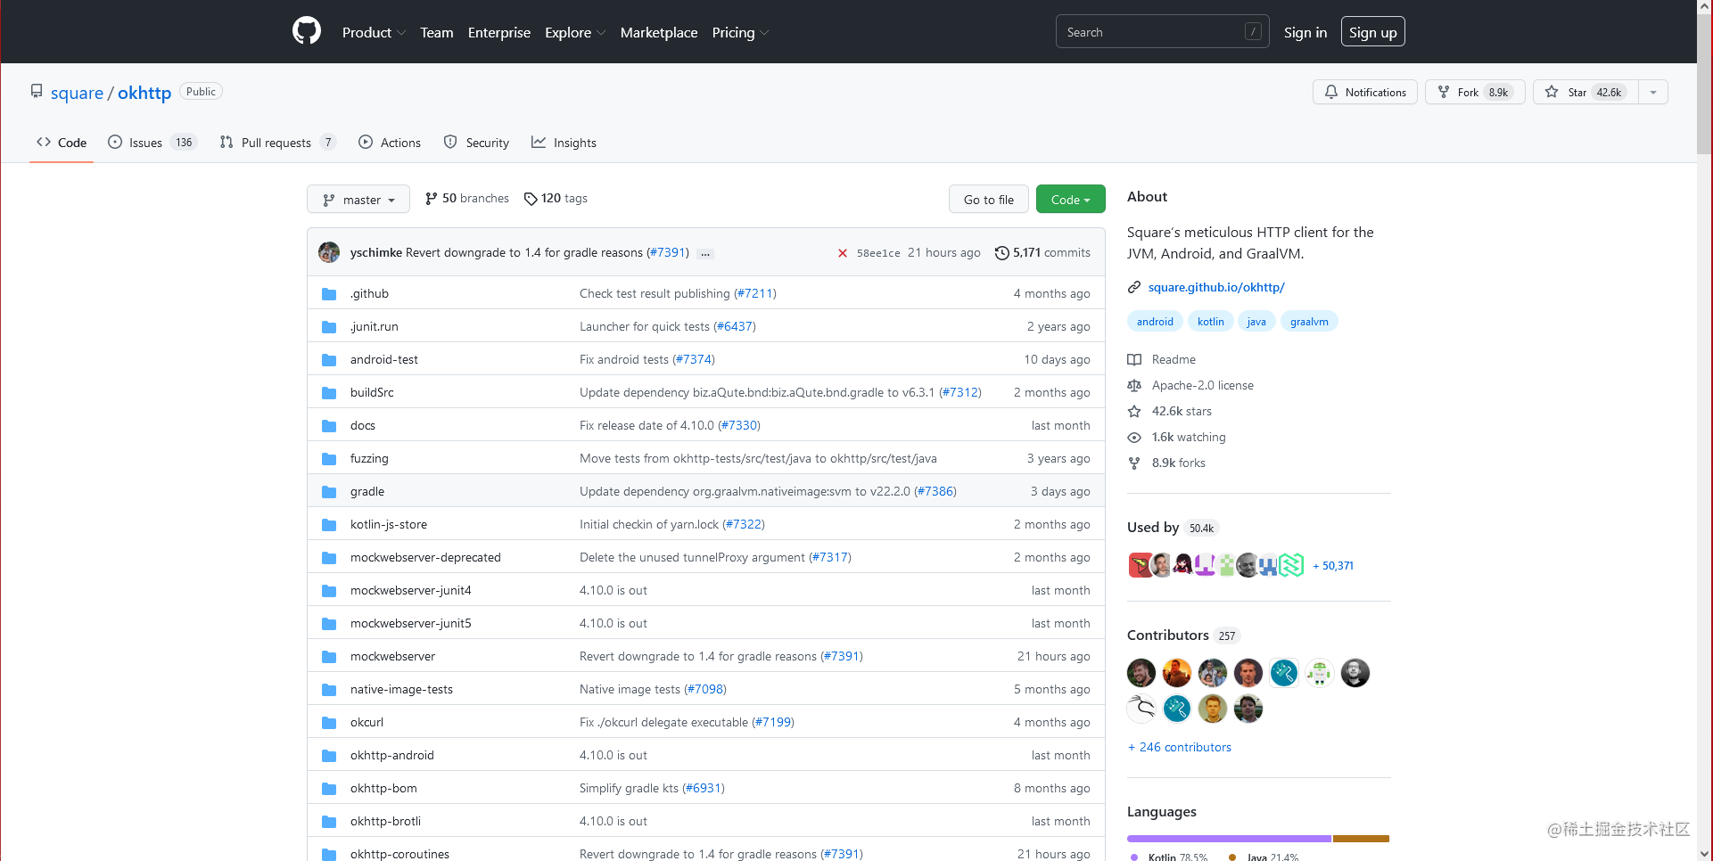
Task: Open the master branch dropdown
Action: (x=358, y=199)
